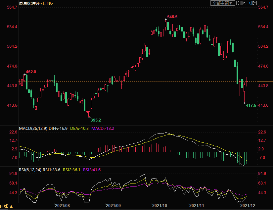Click the crosshair cursor icon in top toolbar
The height and width of the screenshot is (210, 273).
[x=239, y=3]
